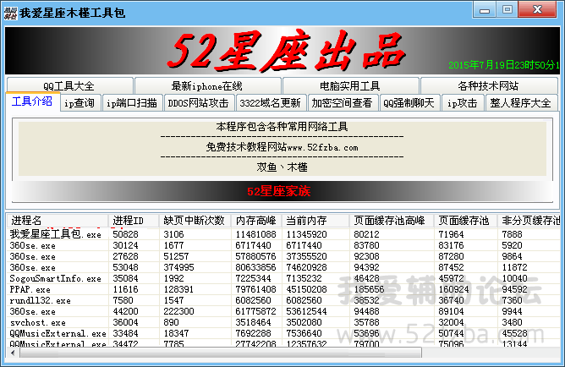Image resolution: width=565 pixels, height=367 pixels.
Task: Click the www.52fzba.com website text
Action: [322, 148]
